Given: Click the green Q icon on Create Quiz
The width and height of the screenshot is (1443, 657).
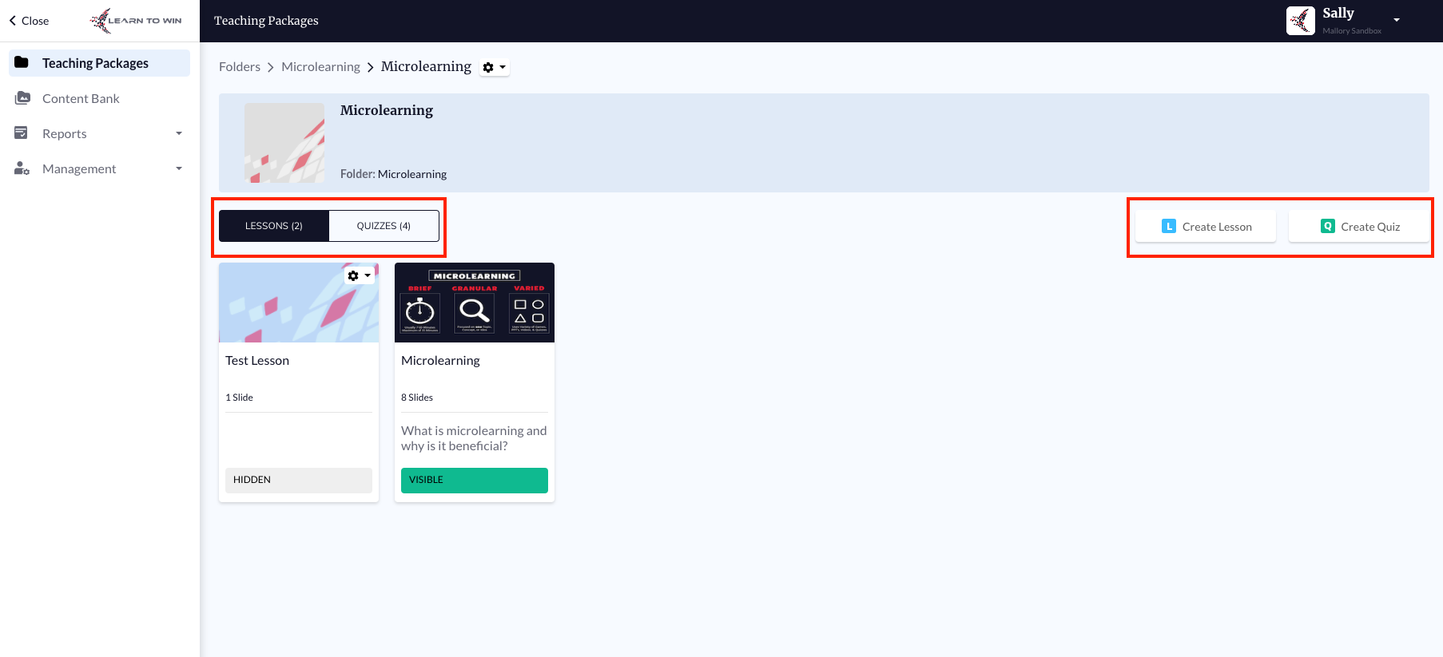Looking at the screenshot, I should click(x=1327, y=227).
